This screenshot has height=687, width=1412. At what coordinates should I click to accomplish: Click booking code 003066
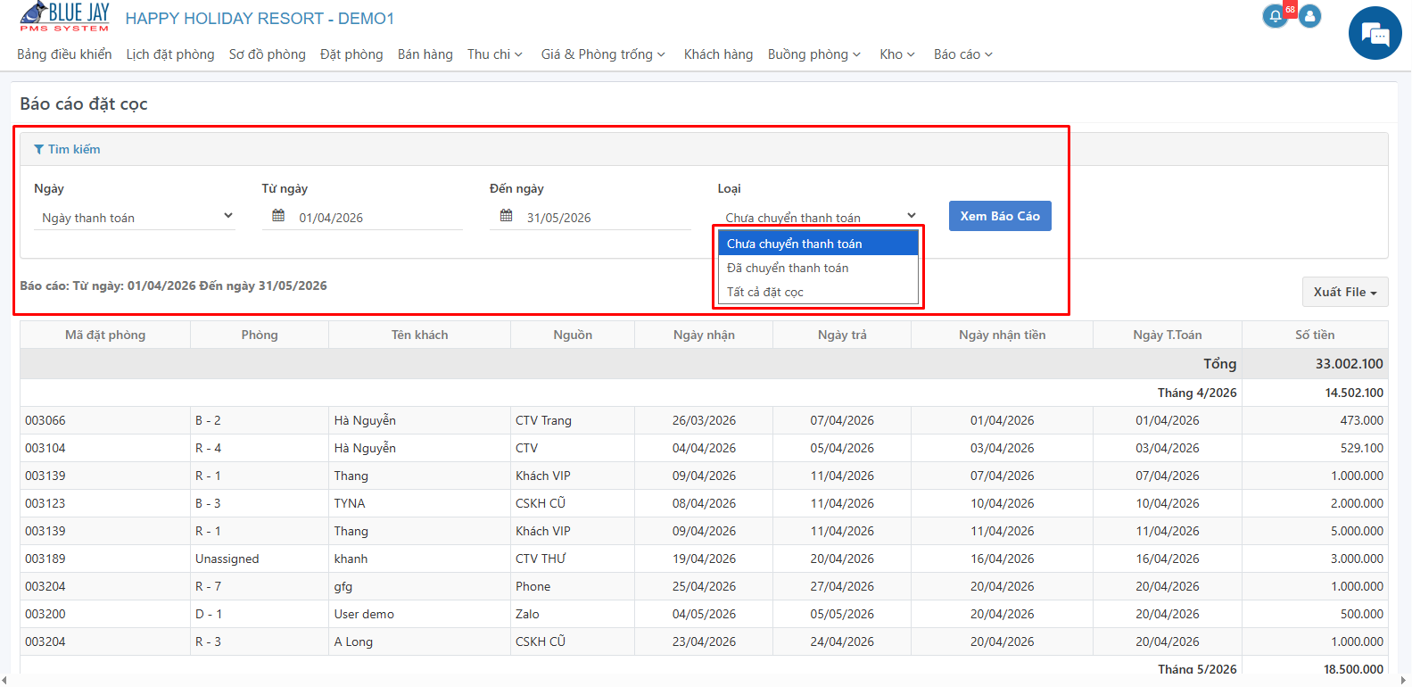point(45,420)
